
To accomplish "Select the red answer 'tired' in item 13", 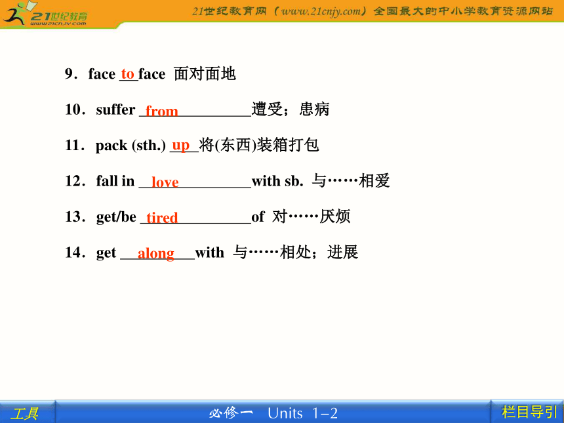I will [162, 218].
